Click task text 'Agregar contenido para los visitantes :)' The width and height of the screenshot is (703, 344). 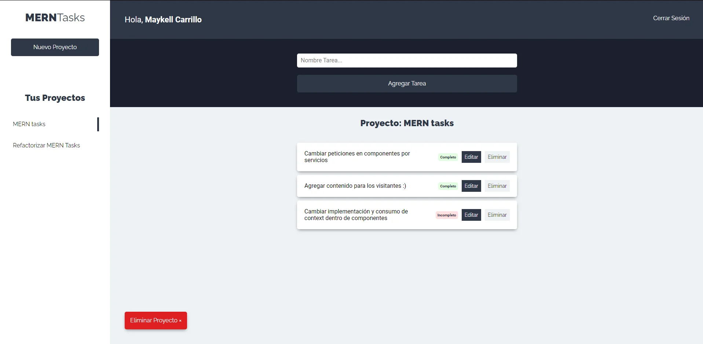355,186
